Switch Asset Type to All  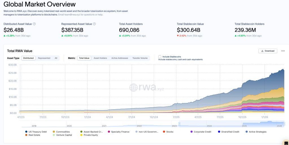[x=56, y=58]
